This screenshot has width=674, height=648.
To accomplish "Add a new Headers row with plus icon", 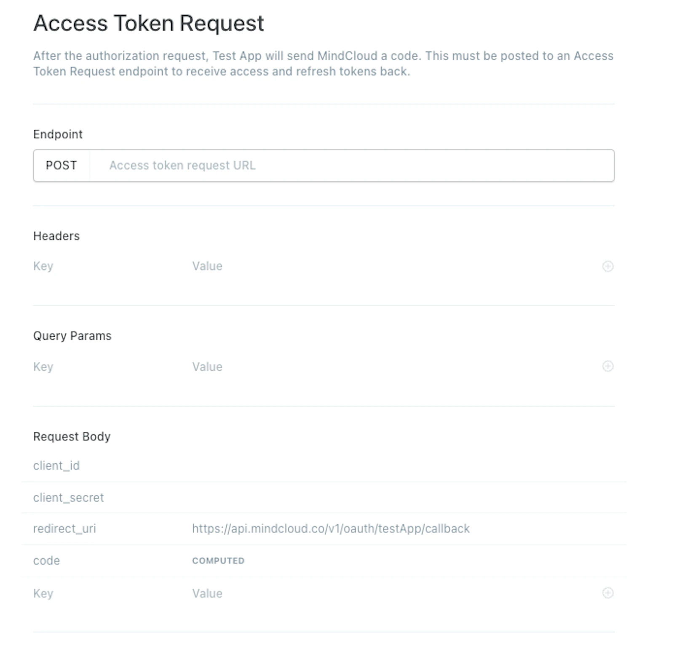I will click(x=607, y=266).
